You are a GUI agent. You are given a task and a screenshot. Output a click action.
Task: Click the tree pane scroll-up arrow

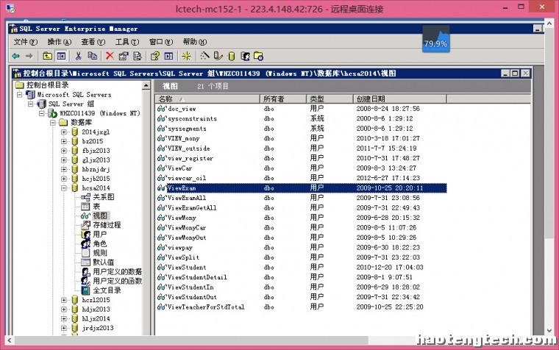[146, 85]
